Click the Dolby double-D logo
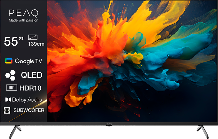The height and width of the screenshot is (139, 218). point(8,100)
